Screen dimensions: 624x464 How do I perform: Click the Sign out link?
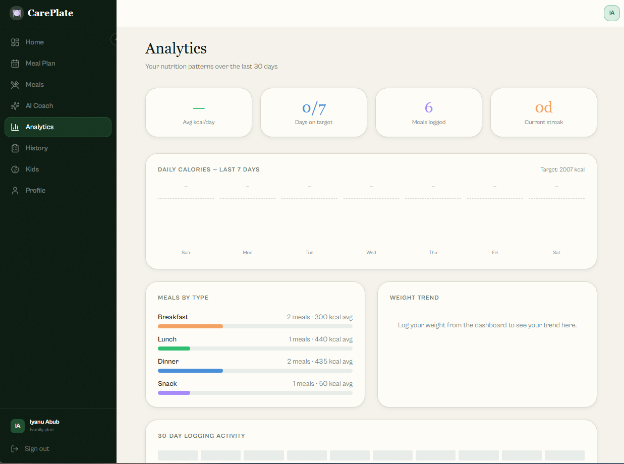pos(37,449)
